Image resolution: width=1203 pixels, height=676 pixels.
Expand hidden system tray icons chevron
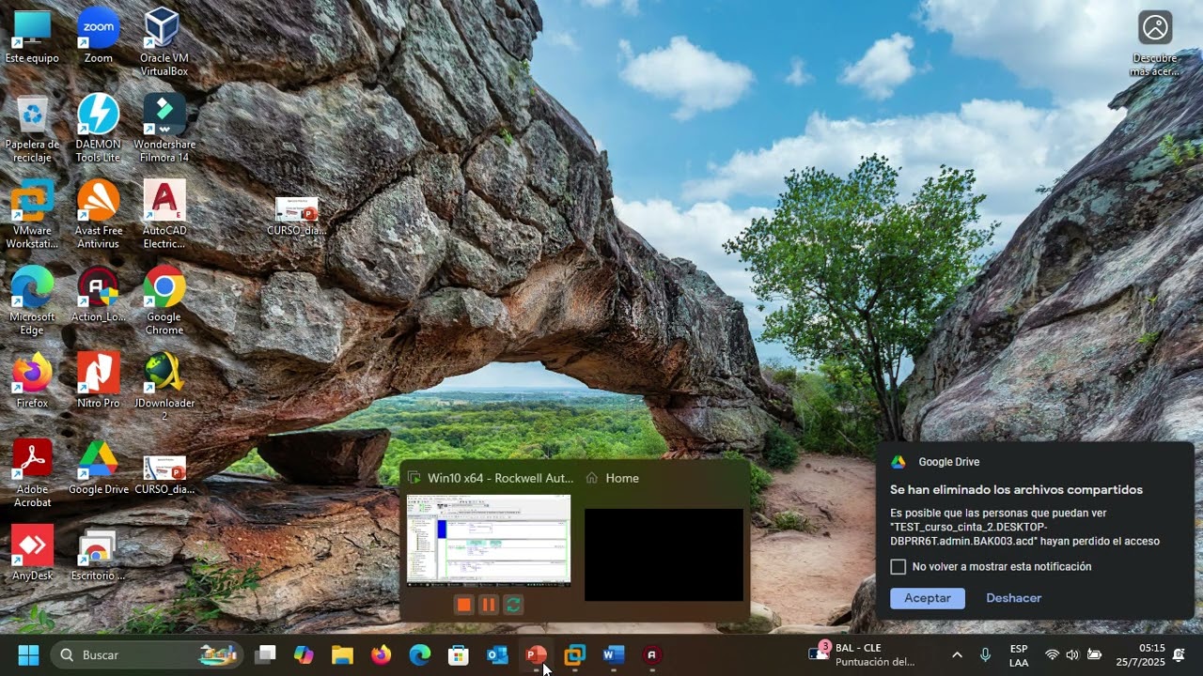[957, 654]
